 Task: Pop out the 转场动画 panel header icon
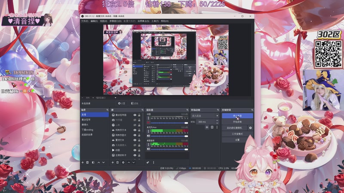click(x=218, y=110)
